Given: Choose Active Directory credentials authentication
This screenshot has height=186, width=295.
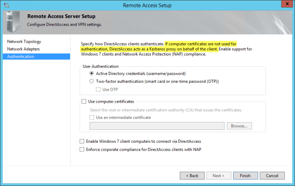Looking at the screenshot, I should coord(92,74).
